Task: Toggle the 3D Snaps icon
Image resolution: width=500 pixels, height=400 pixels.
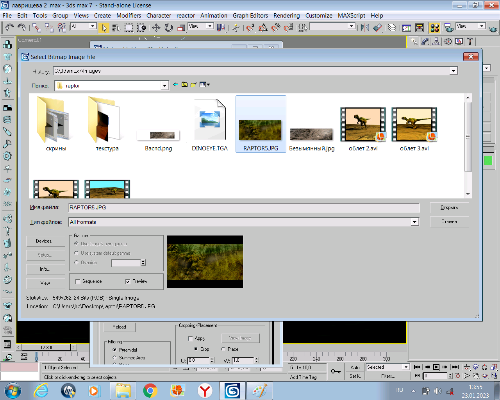Action: [x=250, y=28]
